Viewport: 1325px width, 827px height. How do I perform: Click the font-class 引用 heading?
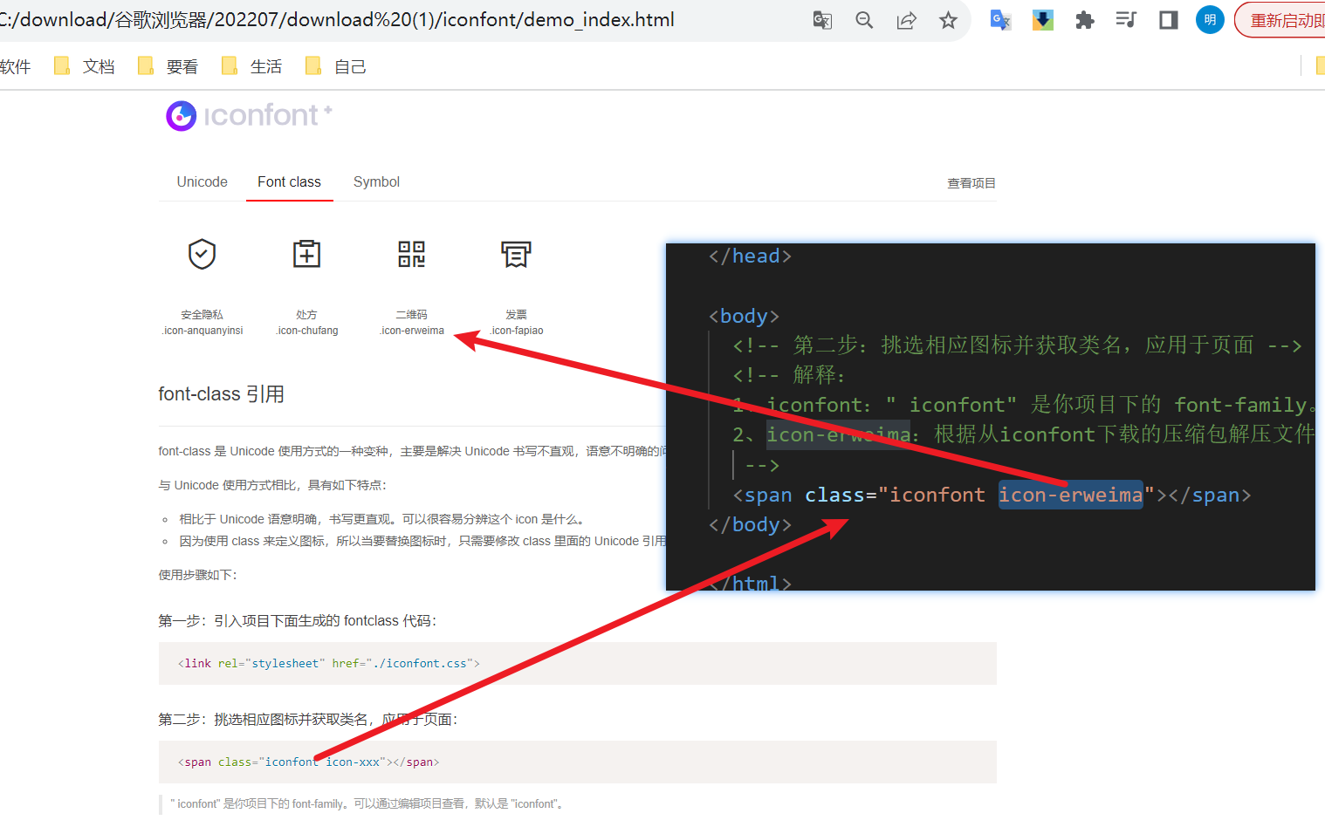point(221,394)
